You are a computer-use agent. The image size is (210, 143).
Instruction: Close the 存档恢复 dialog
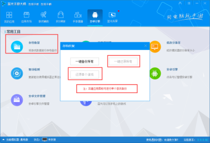(146, 46)
